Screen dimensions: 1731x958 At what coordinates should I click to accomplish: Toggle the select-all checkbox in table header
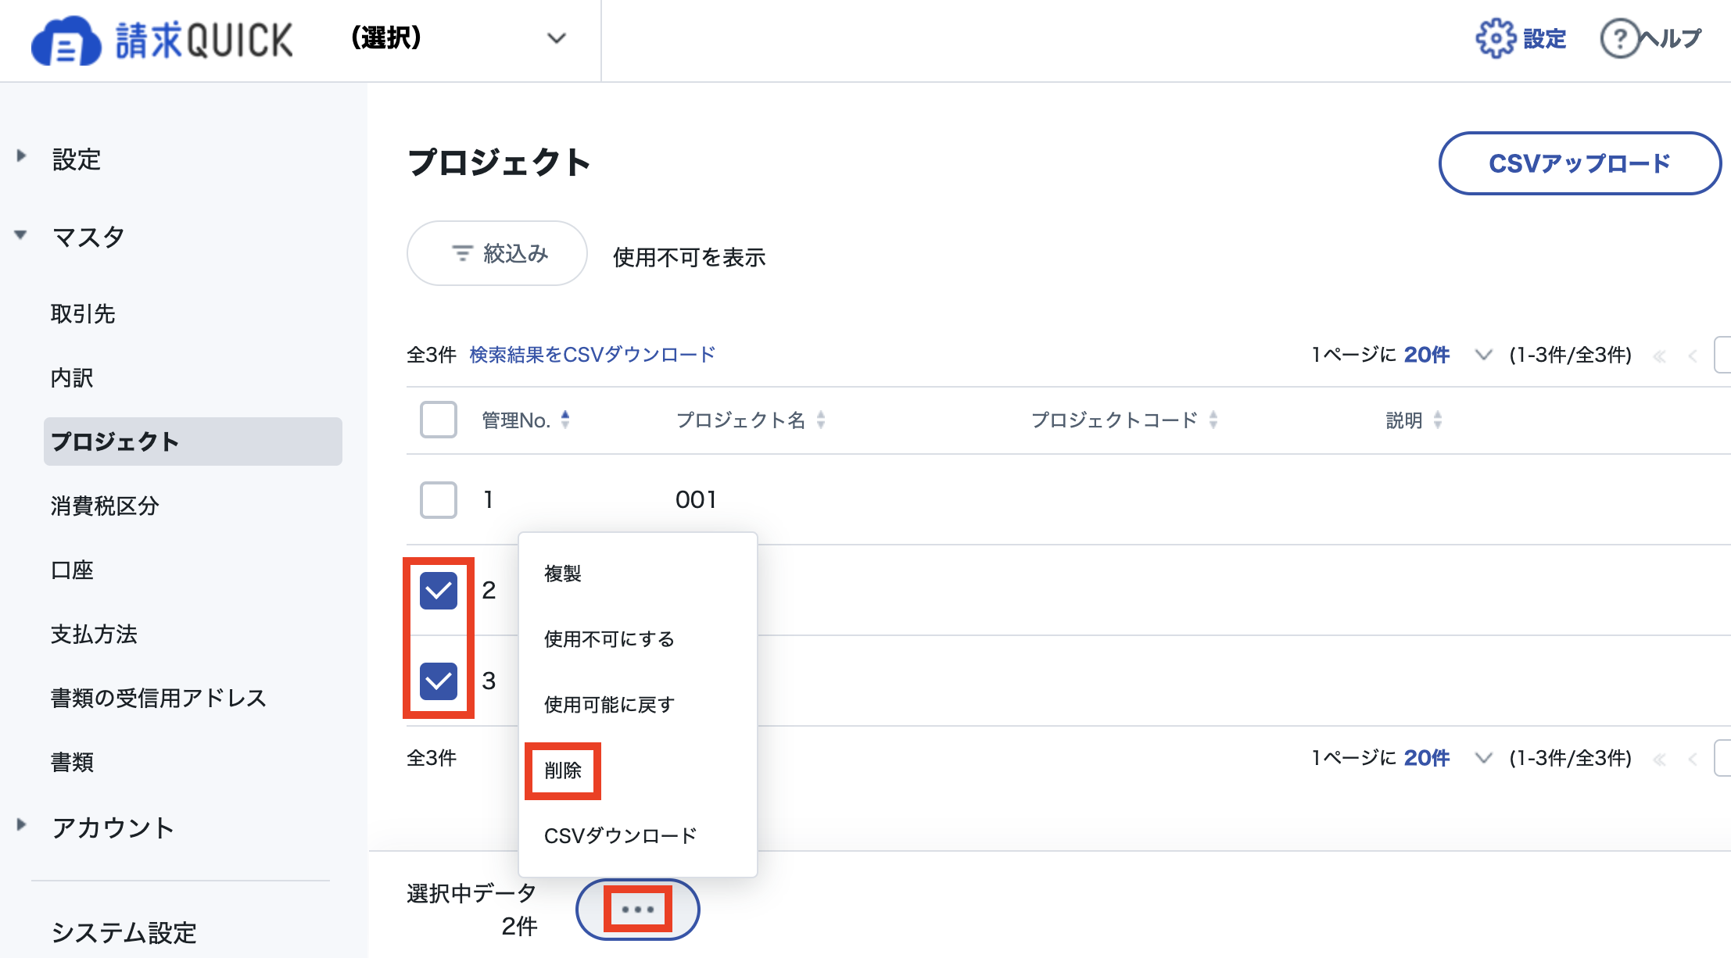439,420
